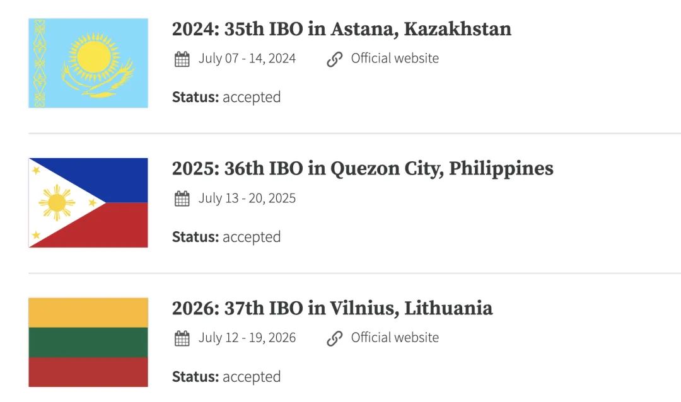Click the chain-link icon in the Kazakhstan entry
The width and height of the screenshot is (681, 402).
[x=334, y=59]
